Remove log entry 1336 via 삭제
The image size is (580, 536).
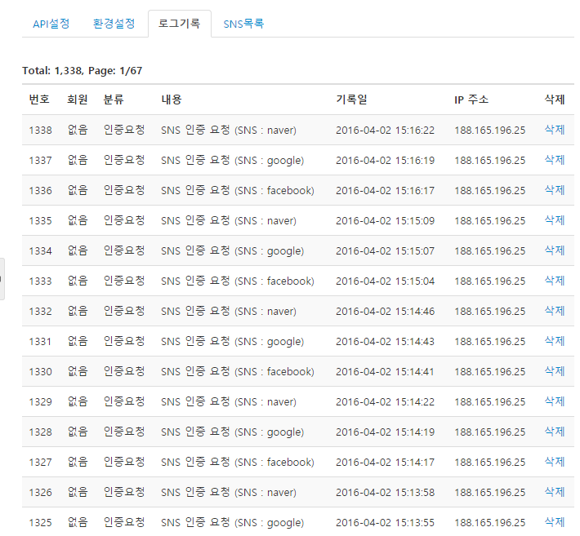point(554,190)
